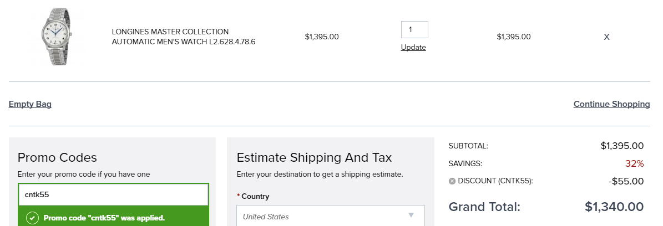This screenshot has width=663, height=226.
Task: Click the red 32% savings value
Action: click(x=634, y=163)
